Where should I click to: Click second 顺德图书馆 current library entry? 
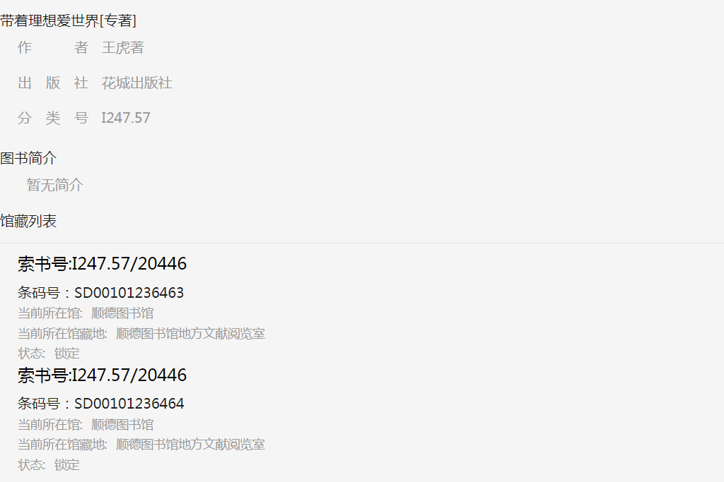(x=122, y=424)
